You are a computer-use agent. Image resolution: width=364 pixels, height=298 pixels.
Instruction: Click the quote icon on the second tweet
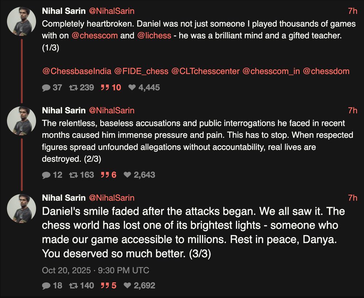[104, 175]
